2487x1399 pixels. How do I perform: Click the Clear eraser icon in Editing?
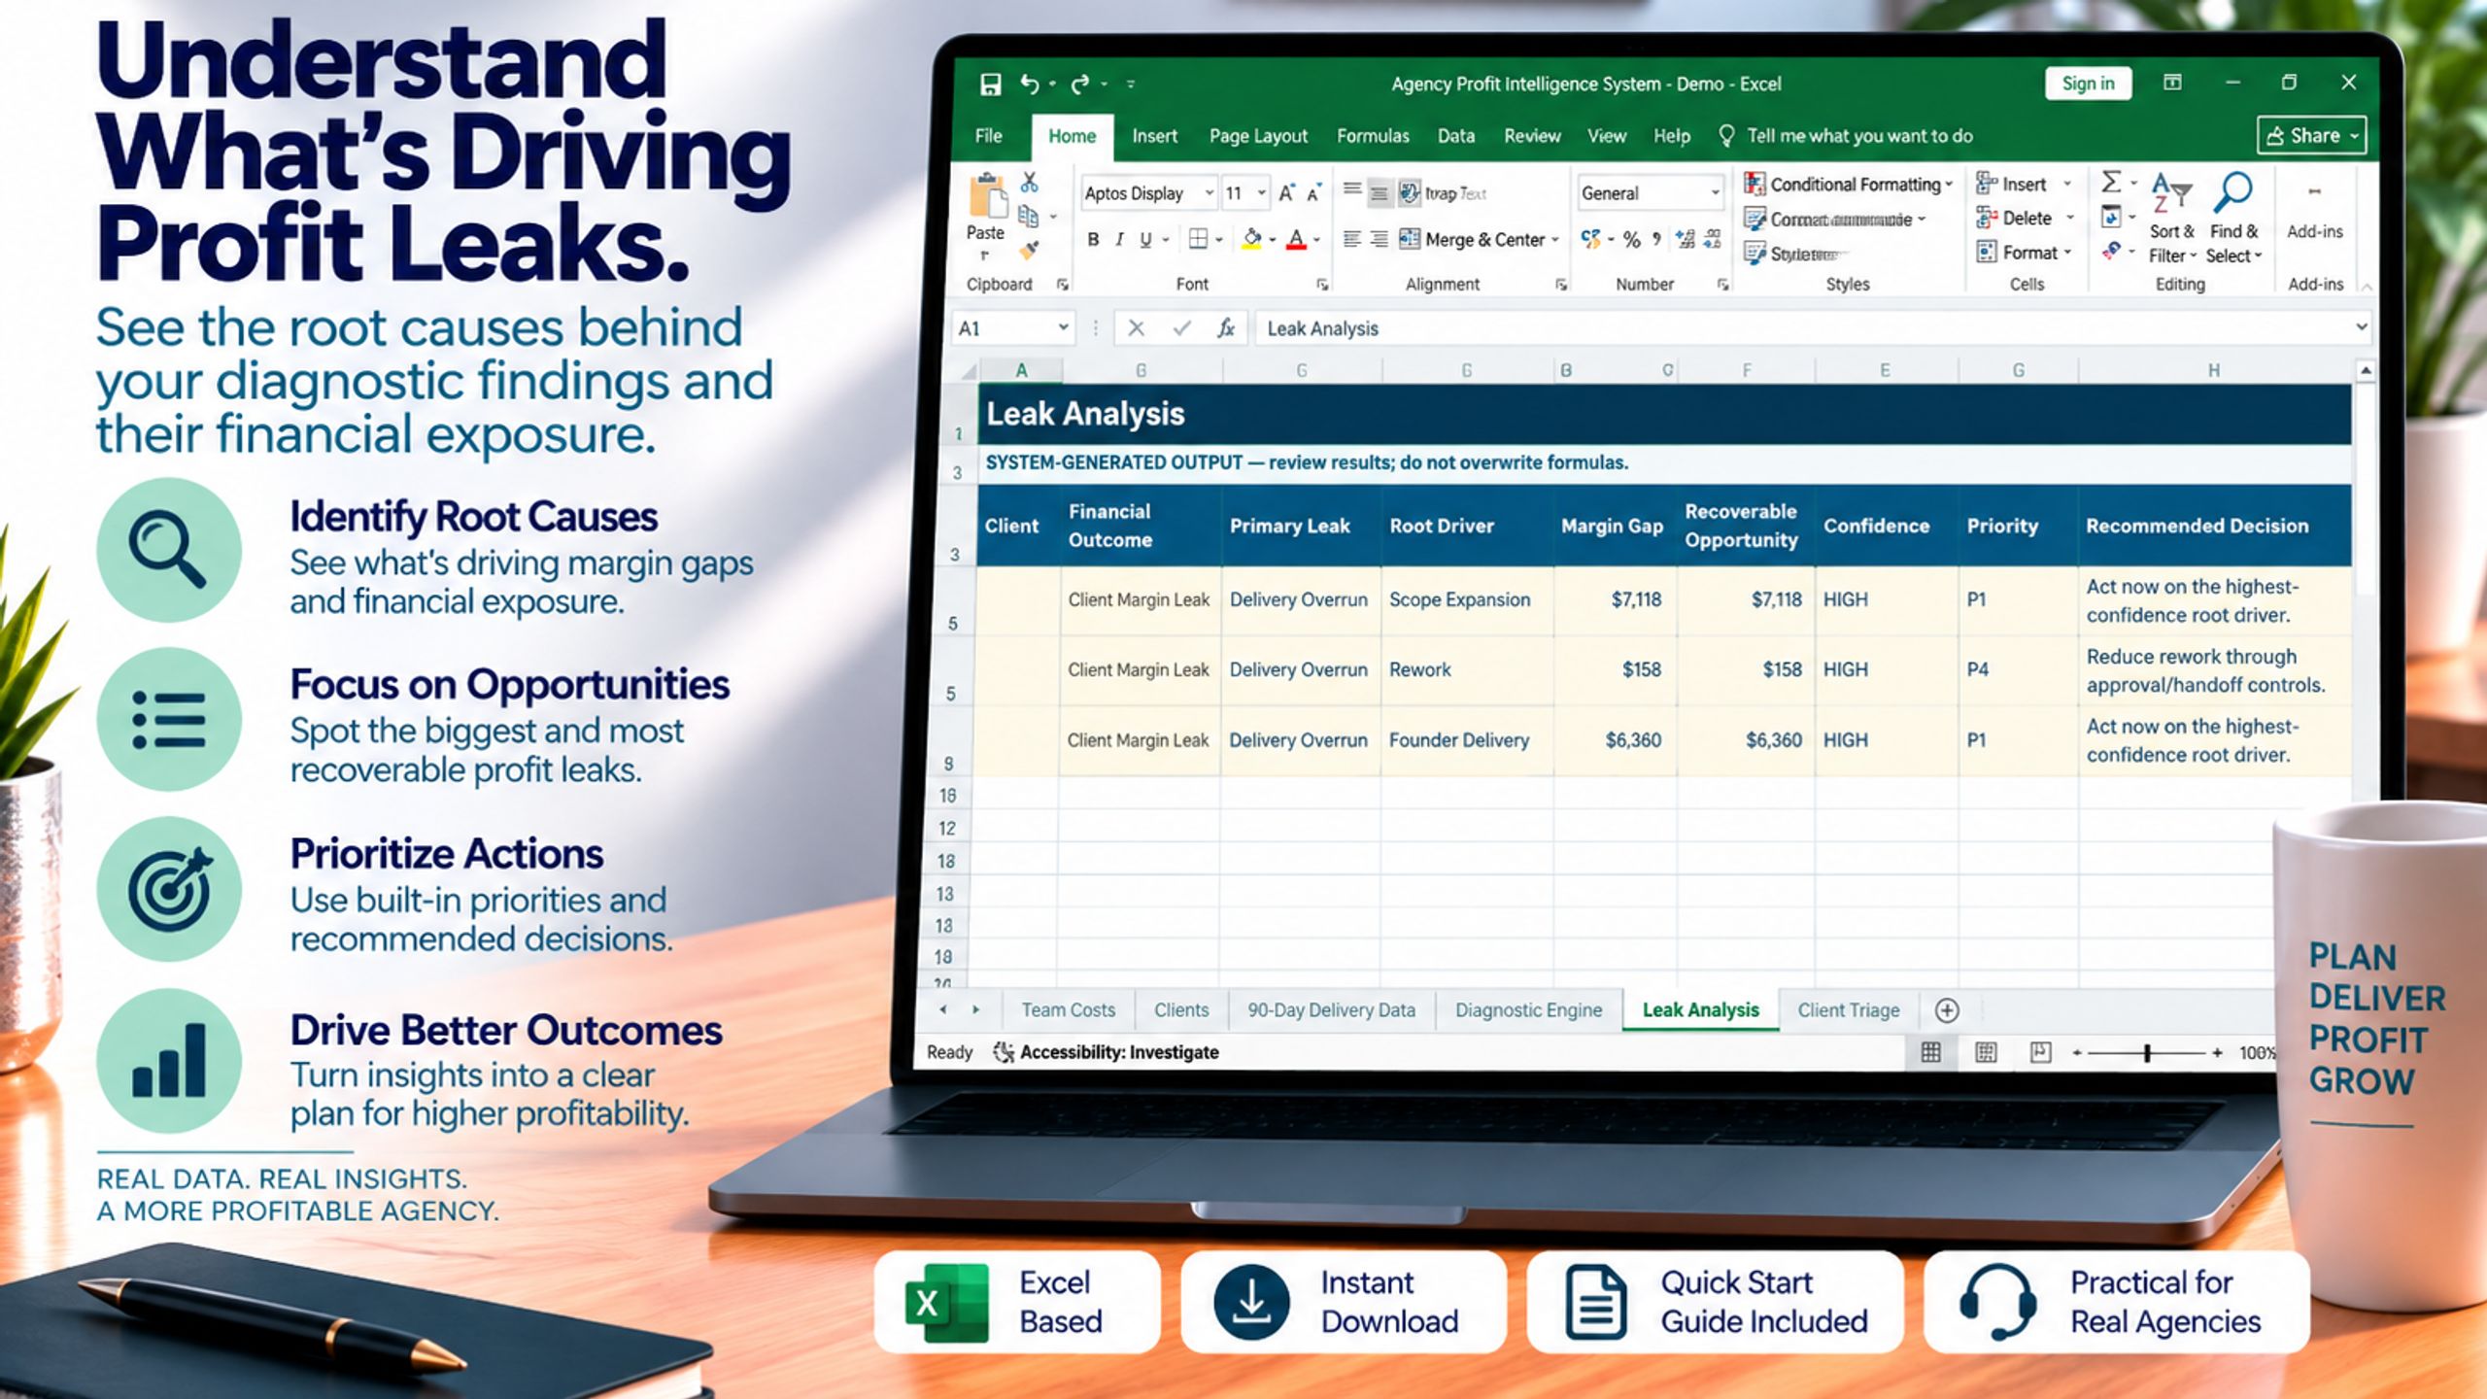coord(2111,251)
